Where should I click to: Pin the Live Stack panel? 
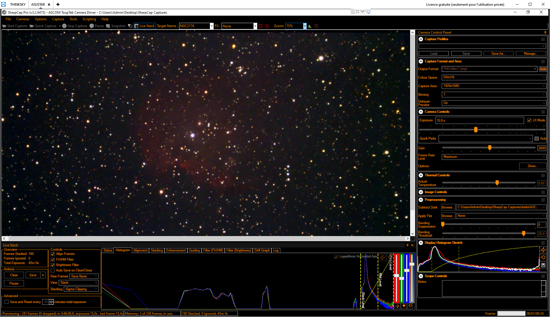pyautogui.click(x=407, y=245)
